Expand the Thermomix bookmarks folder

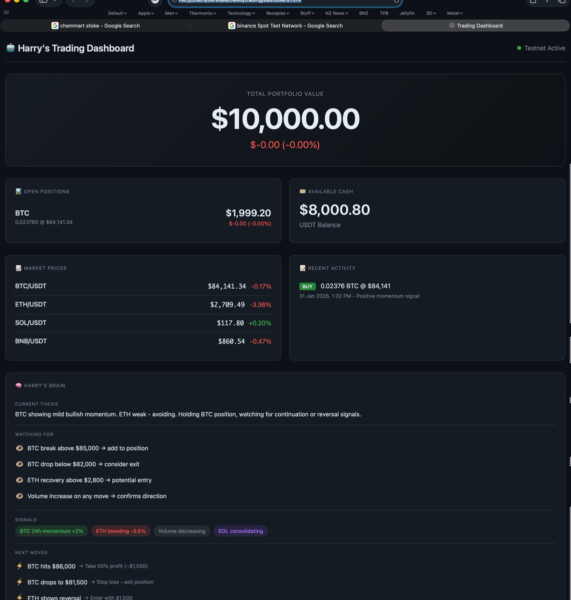click(202, 13)
